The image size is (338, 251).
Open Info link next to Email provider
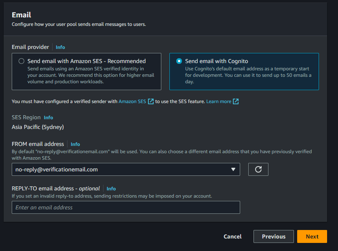[x=60, y=47]
